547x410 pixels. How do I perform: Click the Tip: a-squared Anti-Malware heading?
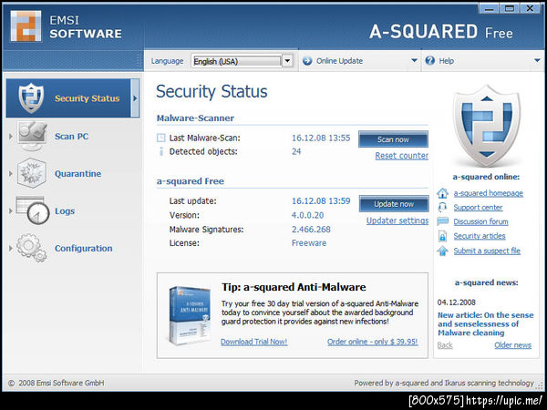click(294, 287)
